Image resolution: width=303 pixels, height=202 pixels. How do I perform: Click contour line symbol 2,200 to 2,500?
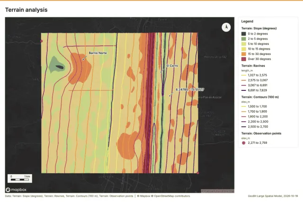(x=244, y=122)
